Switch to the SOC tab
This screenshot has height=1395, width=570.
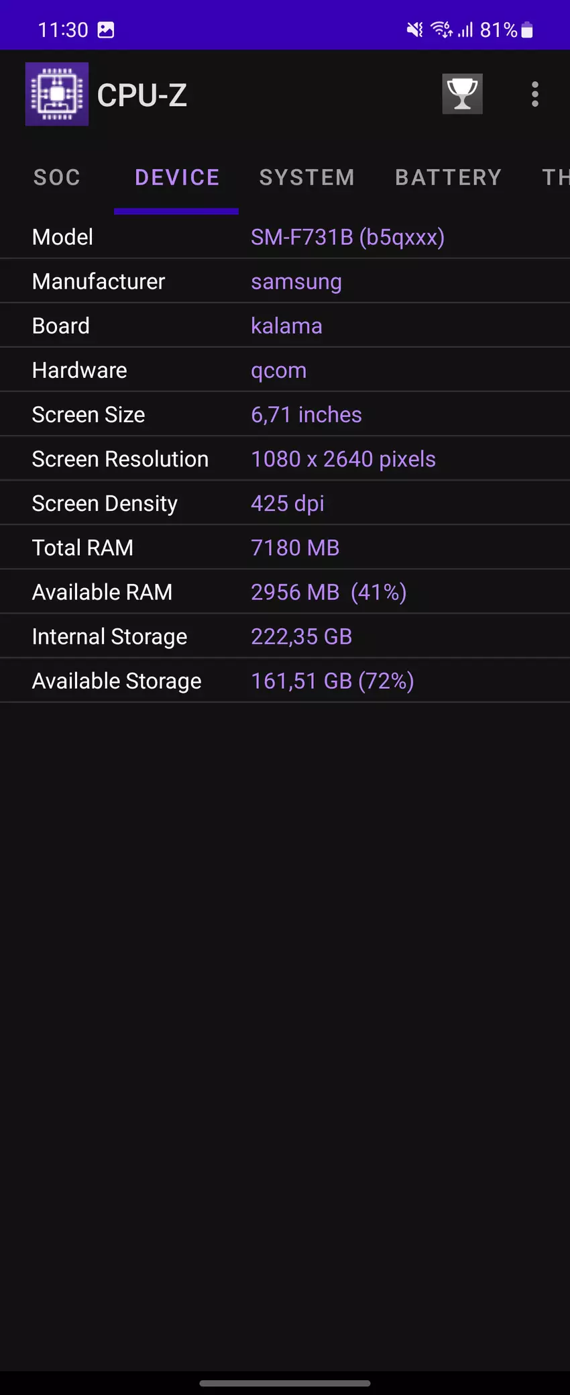pyautogui.click(x=57, y=177)
